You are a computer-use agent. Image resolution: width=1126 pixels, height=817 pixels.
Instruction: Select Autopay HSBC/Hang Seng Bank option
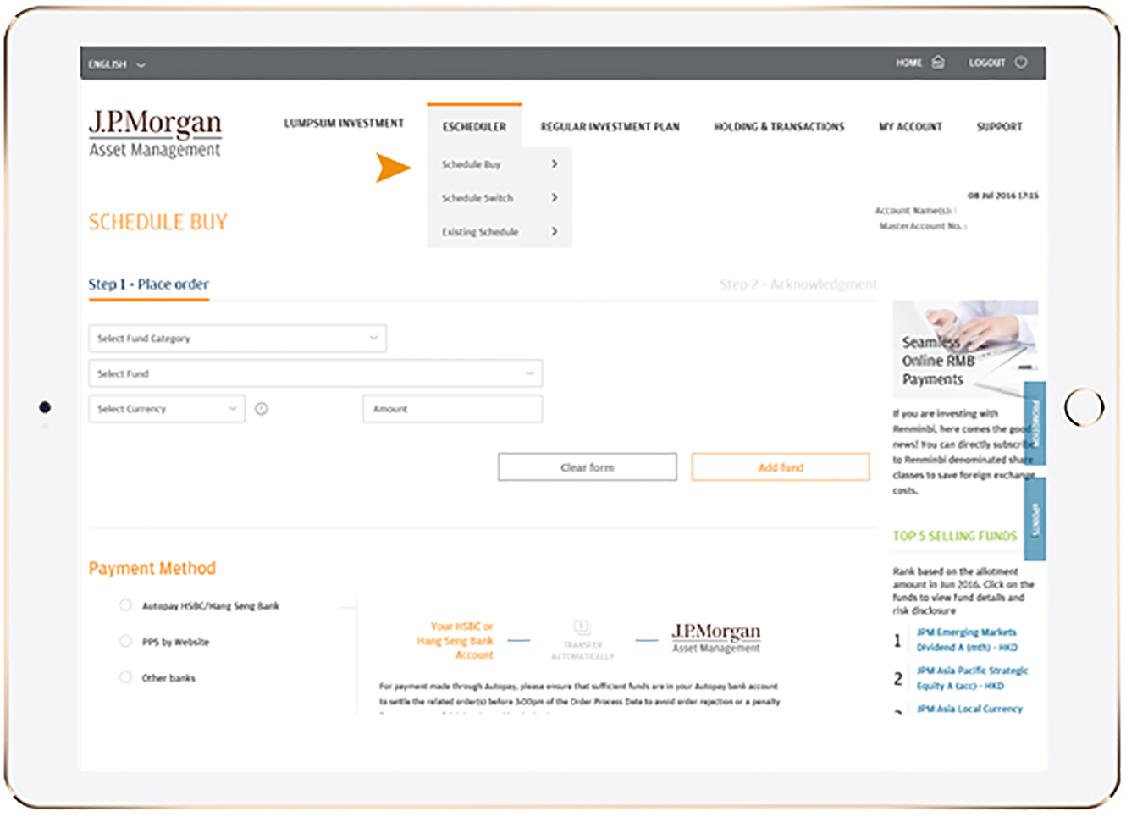pos(126,605)
